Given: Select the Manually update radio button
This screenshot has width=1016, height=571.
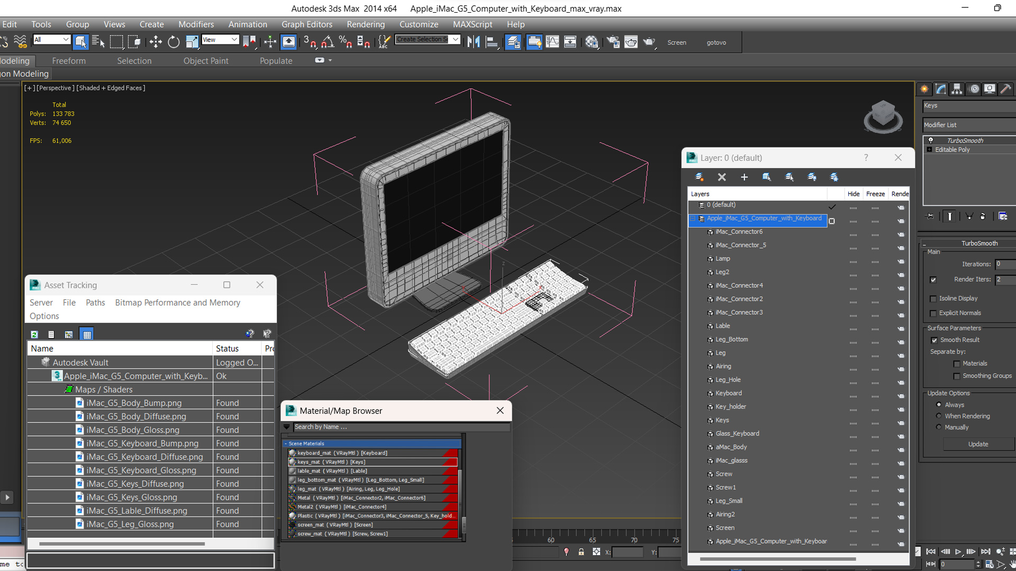Looking at the screenshot, I should [939, 427].
